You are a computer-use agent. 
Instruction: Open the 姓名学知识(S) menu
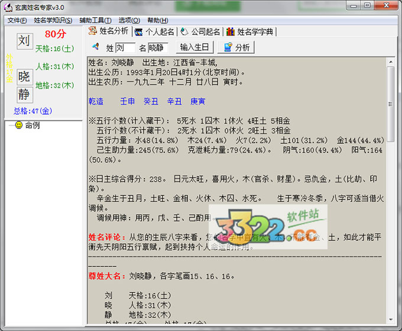pyautogui.click(x=53, y=20)
